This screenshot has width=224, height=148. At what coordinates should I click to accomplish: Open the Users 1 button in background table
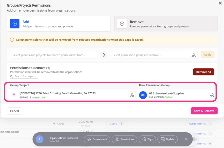point(117,123)
